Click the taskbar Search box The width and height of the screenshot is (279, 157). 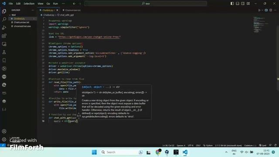click(x=122, y=152)
